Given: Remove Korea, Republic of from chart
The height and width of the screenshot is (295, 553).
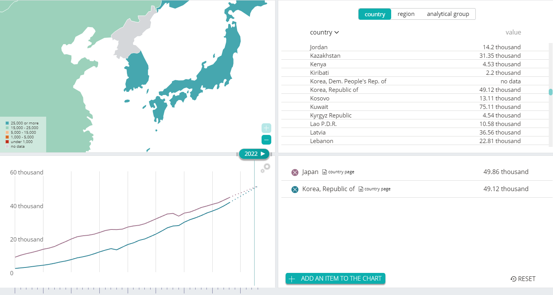Looking at the screenshot, I should 295,190.
